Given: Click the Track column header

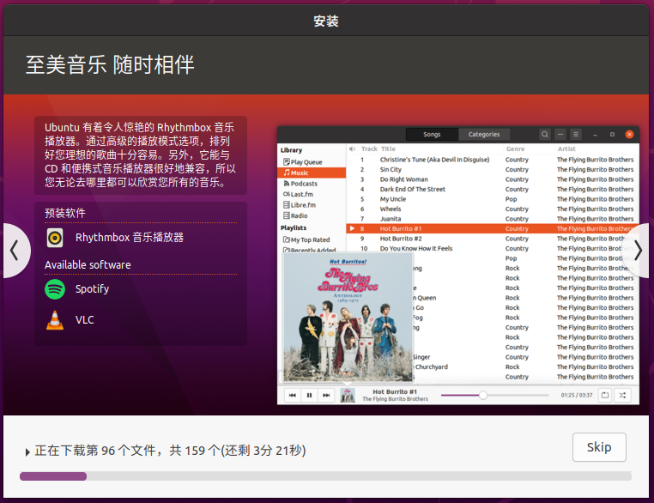Looking at the screenshot, I should (369, 148).
